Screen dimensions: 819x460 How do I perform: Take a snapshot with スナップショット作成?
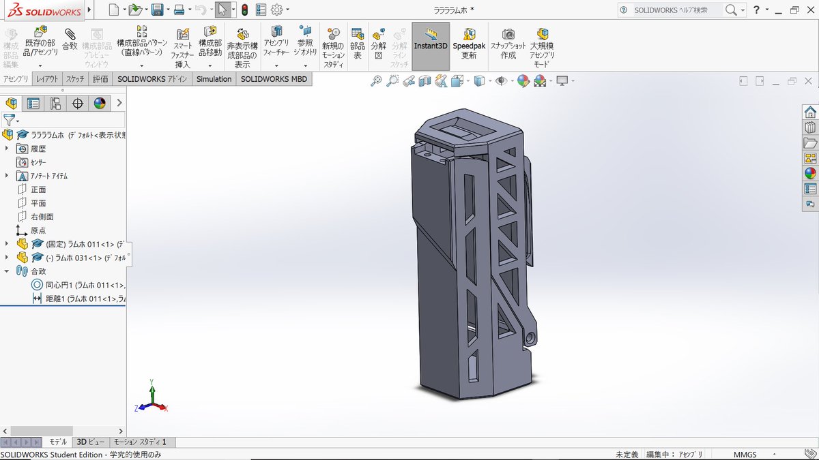tap(508, 44)
